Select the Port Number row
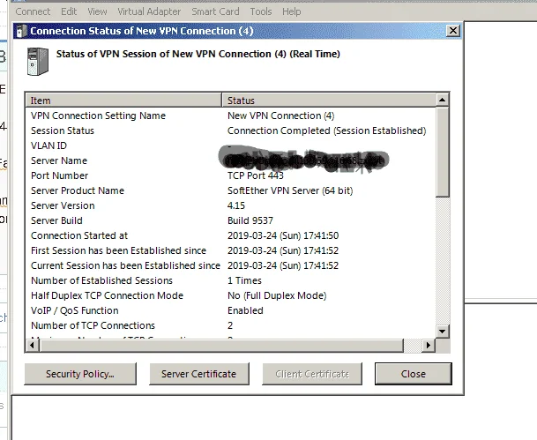 tap(230, 175)
